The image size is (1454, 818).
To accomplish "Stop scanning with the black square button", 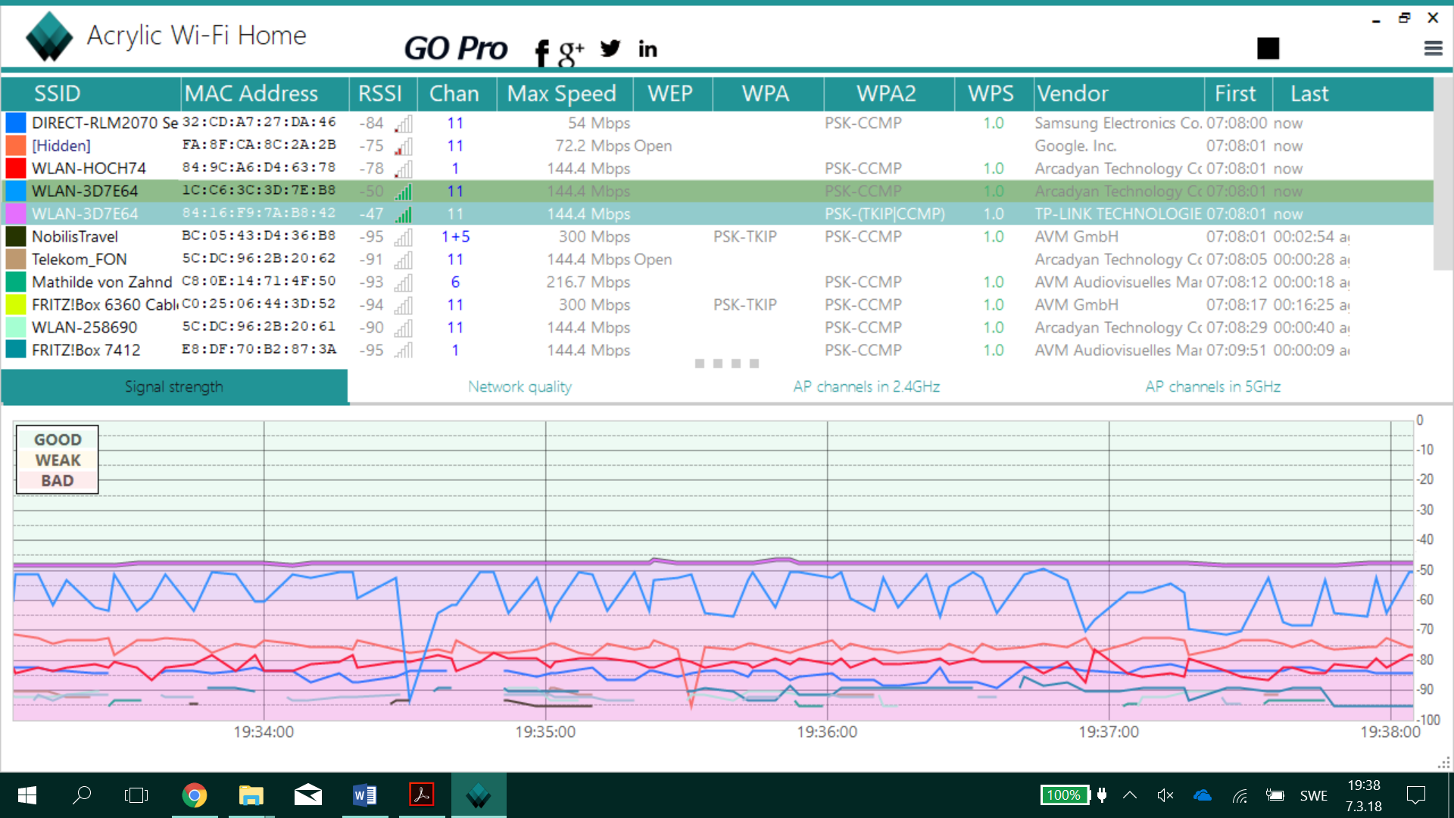I will (x=1268, y=48).
